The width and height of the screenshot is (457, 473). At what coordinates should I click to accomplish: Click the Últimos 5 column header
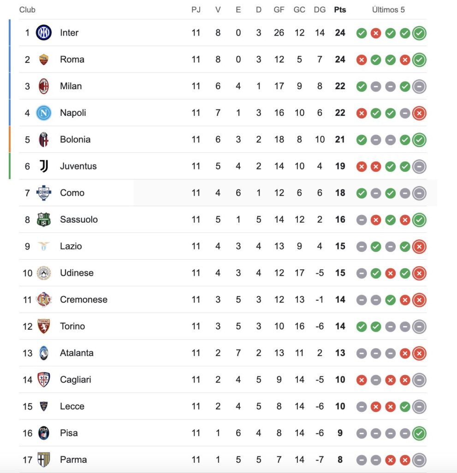pos(388,10)
